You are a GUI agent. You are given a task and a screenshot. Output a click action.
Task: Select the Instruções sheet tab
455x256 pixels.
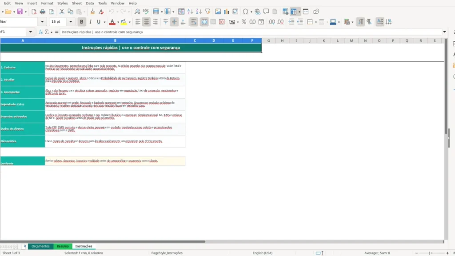tap(84, 246)
